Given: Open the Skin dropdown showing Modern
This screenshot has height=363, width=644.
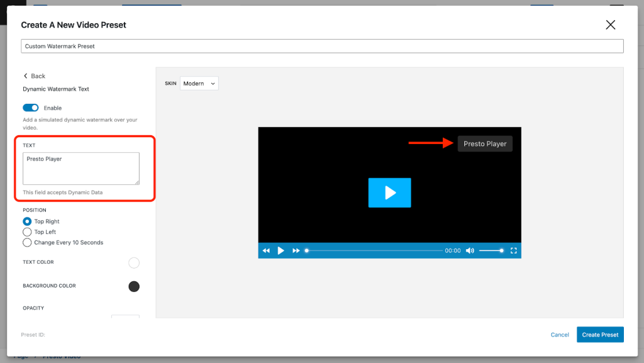Looking at the screenshot, I should tap(199, 84).
